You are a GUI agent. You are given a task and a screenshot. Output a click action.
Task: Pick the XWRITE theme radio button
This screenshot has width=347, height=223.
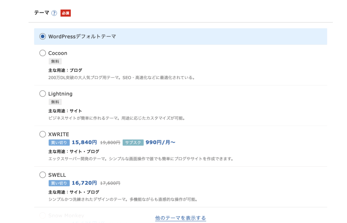pos(43,134)
